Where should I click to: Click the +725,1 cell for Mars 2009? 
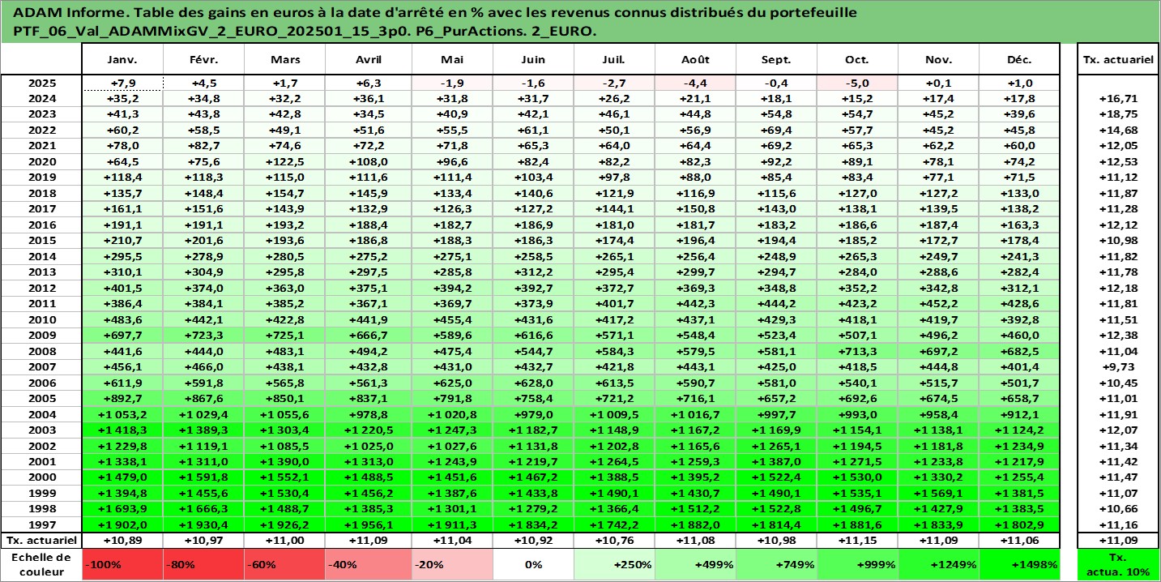(284, 335)
